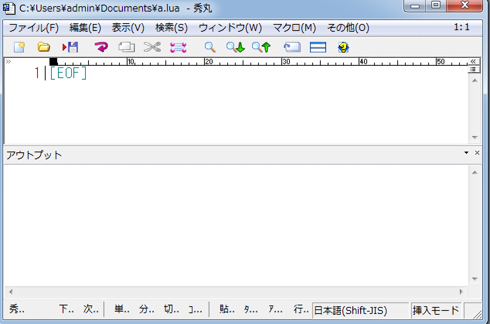Click the pink Undo arrow icon

tap(101, 47)
